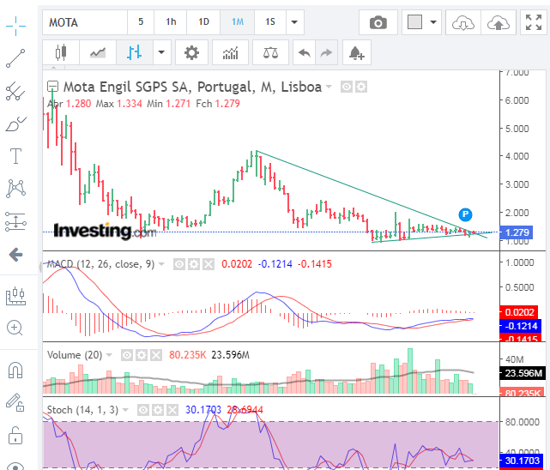This screenshot has height=470, width=550.
Task: Select the trend line drawing tool
Action: pos(15,58)
